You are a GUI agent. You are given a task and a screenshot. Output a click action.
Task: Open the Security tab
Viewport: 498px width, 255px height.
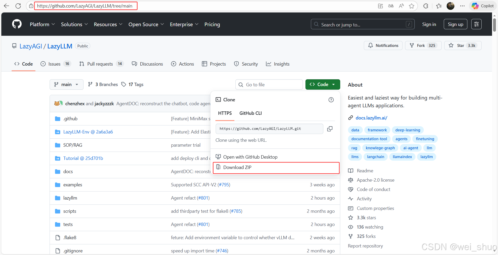[x=246, y=64]
